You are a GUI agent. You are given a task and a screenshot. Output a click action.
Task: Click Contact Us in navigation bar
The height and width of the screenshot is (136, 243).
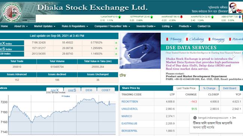point(204,26)
